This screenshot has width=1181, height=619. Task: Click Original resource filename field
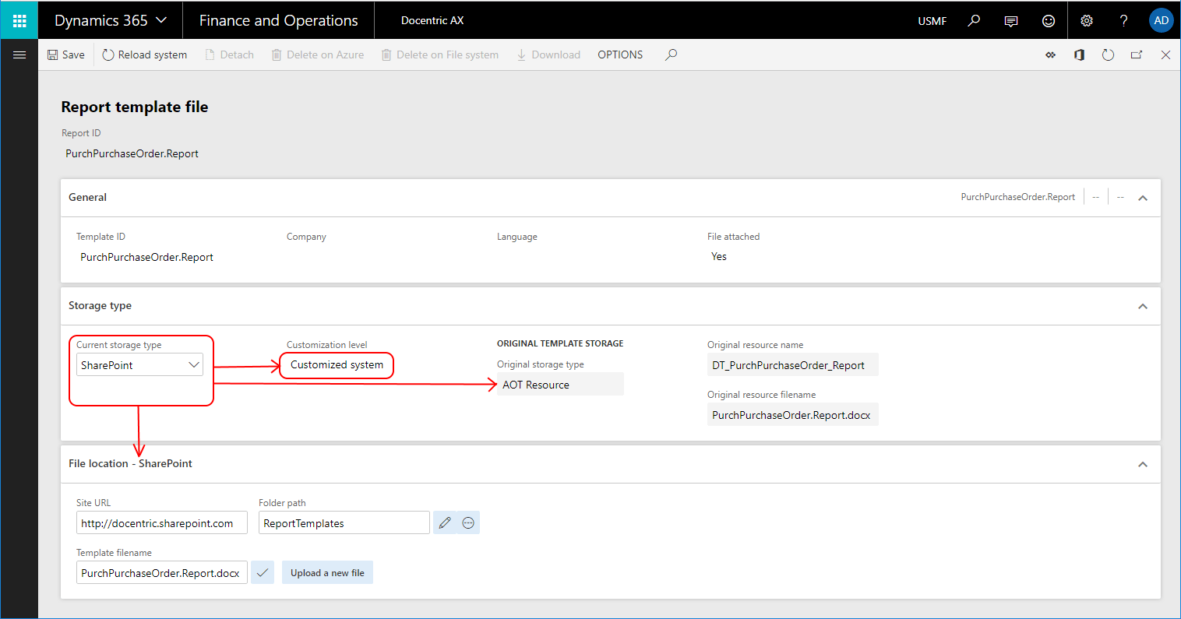(x=793, y=415)
